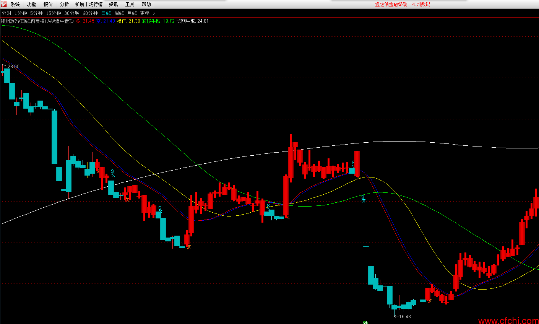Screen dimensions: 539x324
Task: Select the 周线 weekly period tab
Action: (x=119, y=13)
